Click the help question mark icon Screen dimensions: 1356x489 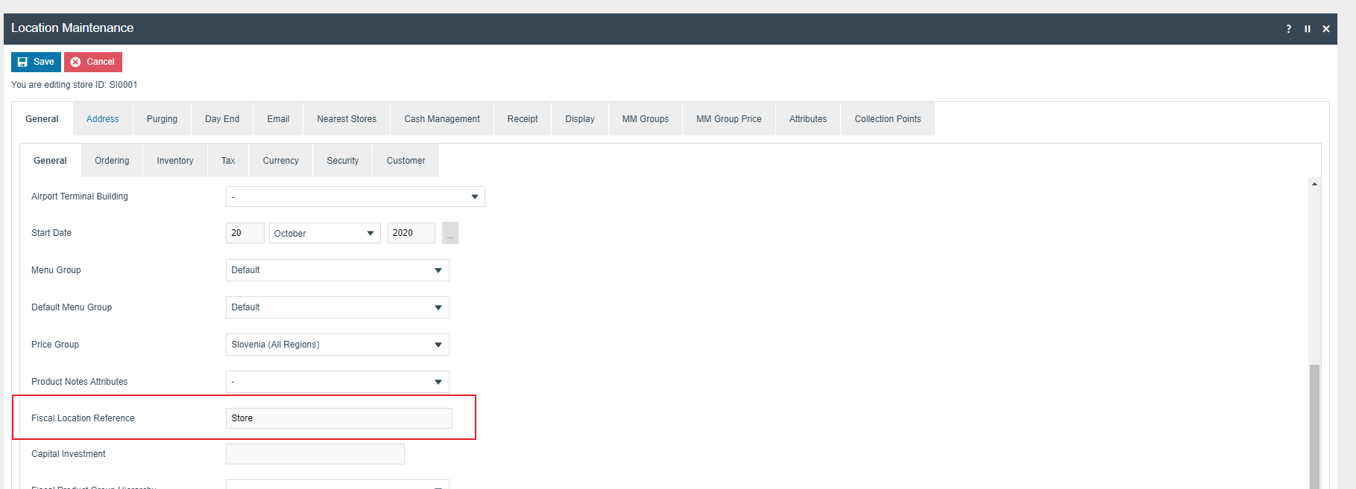point(1288,29)
